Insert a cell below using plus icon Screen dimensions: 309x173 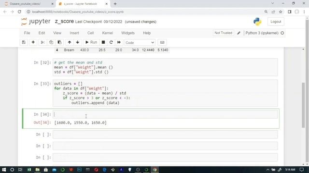(33, 42)
